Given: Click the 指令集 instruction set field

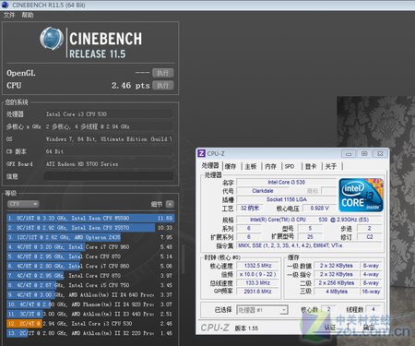Looking at the screenshot, I should (x=309, y=245).
